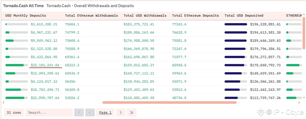Select Ethereum deposits value 68948.6
Screen dimensions: 306x119
pos(179,65)
